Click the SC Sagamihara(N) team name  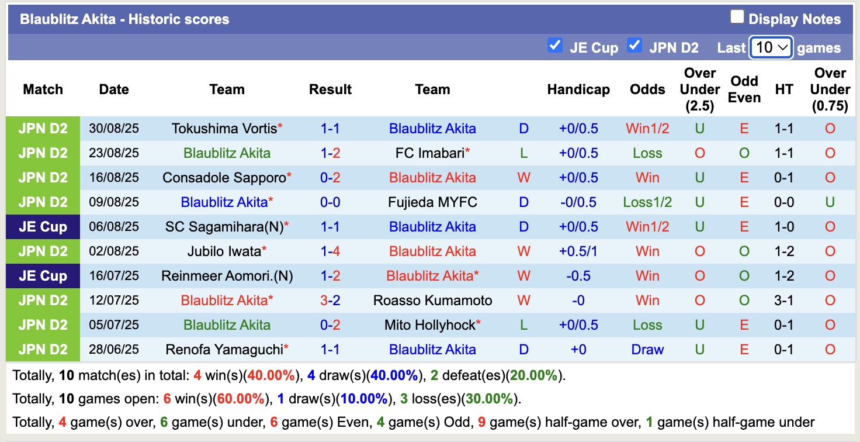224,227
